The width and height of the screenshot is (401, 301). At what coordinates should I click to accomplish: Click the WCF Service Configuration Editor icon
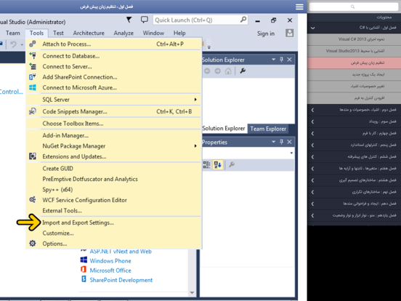[x=33, y=200]
